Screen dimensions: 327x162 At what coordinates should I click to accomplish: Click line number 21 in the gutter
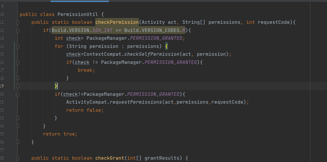[x=2, y=102]
